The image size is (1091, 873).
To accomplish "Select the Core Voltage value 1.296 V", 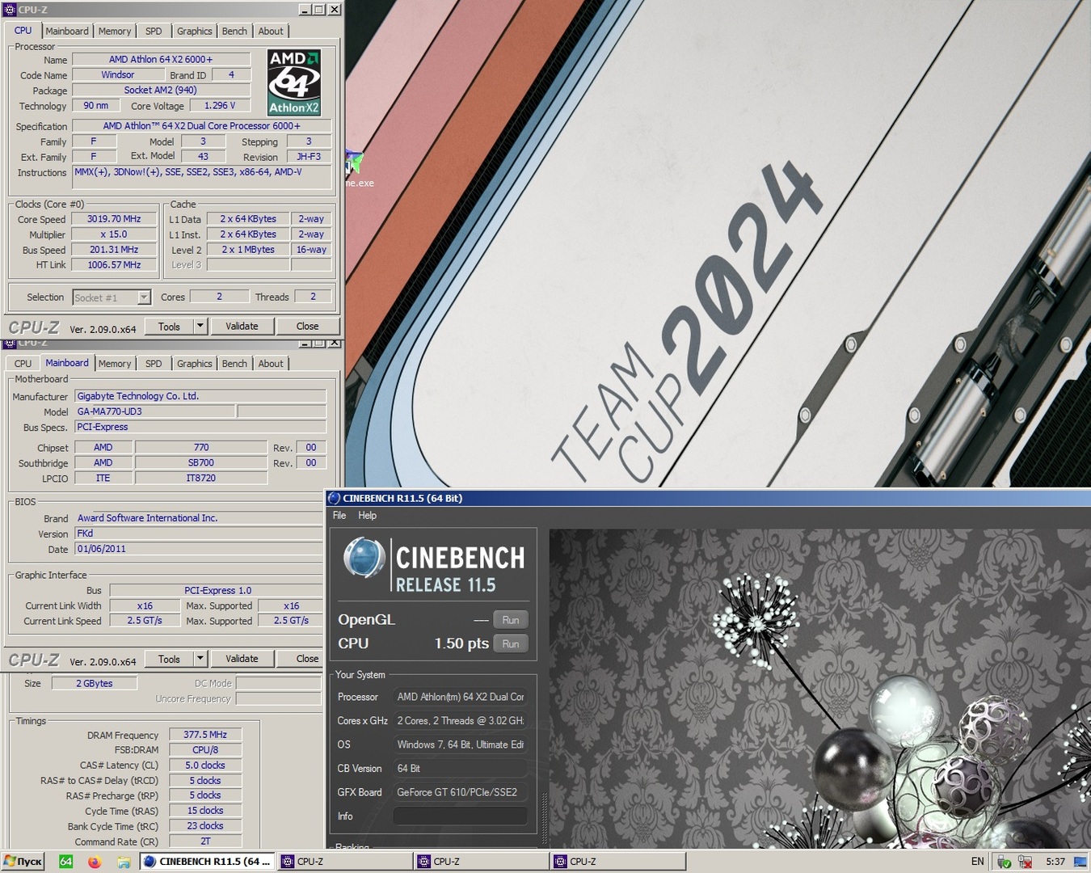I will (220, 106).
